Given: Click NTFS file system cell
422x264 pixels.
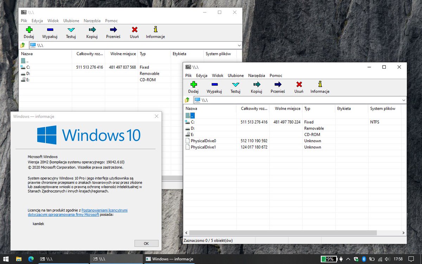Looking at the screenshot, I should point(375,122).
